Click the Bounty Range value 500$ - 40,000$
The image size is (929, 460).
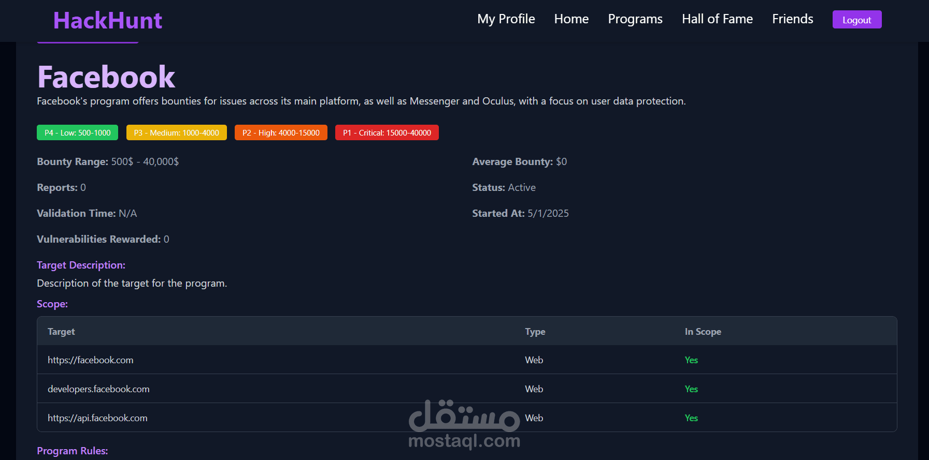(x=145, y=161)
